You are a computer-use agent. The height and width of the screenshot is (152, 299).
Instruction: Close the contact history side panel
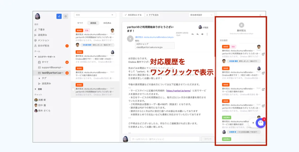[x=260, y=15]
